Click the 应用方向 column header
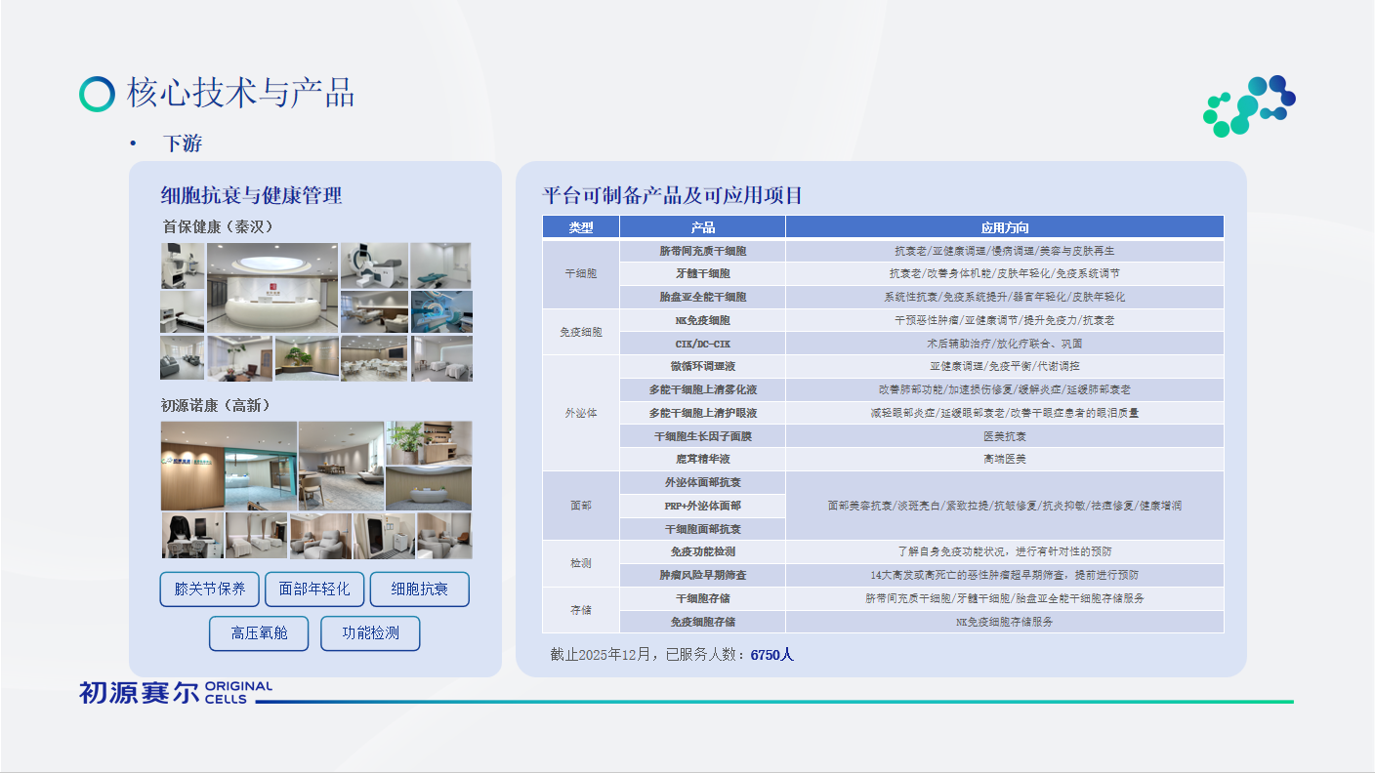Image resolution: width=1375 pixels, height=773 pixels. (1004, 227)
